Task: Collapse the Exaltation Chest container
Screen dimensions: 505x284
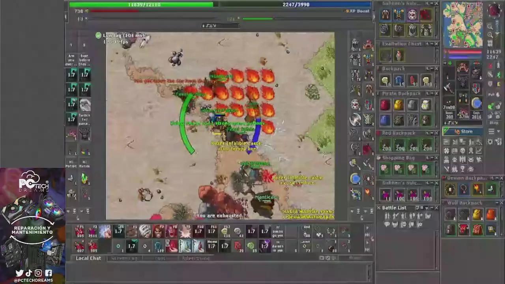Action: click(432, 44)
